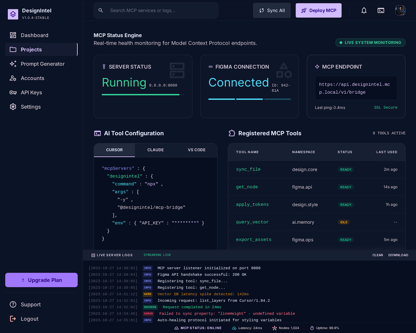Open the Dashboard sidebar item
Screen dimensions: 416x333
(41, 35)
